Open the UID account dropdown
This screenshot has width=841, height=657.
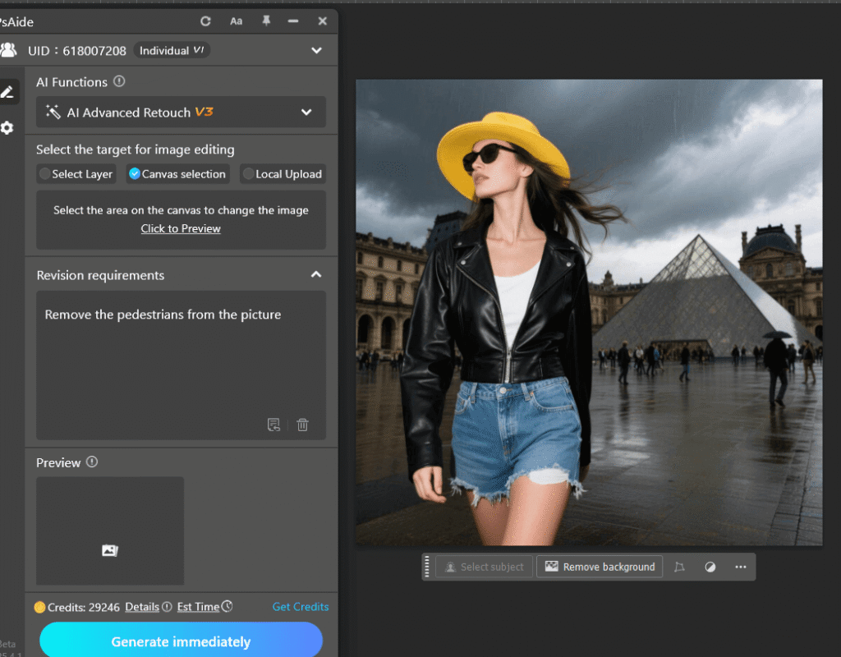316,50
